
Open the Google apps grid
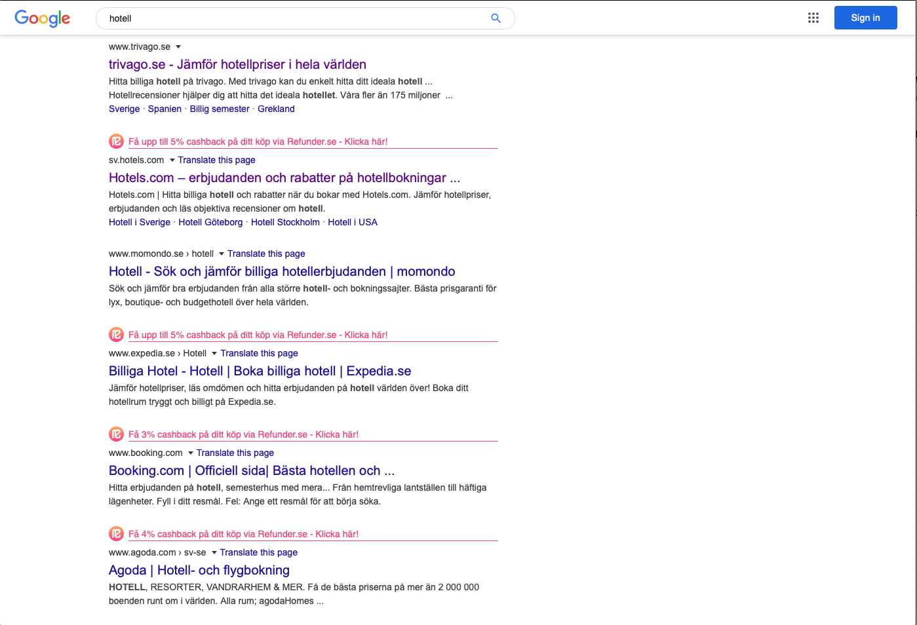(x=813, y=18)
